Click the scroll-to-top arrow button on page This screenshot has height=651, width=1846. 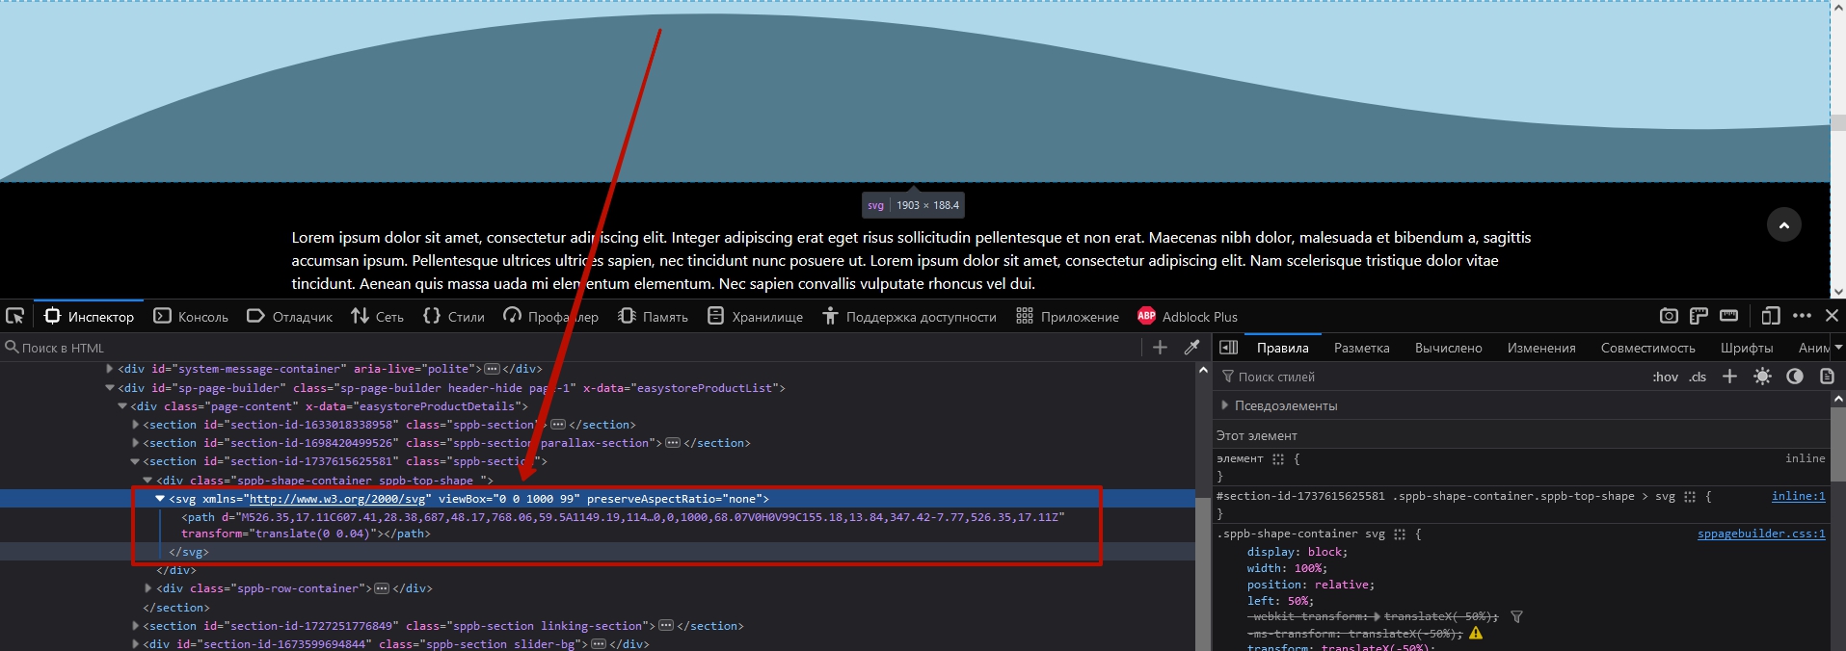pos(1783,225)
